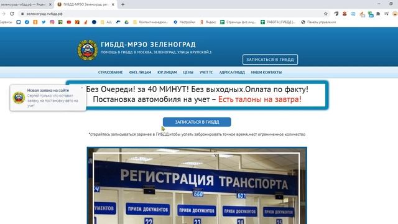Click the 'ГИБДД-МРЭО ЗЕЛЕНОГРАД' site title
The height and width of the screenshot is (224, 398).
point(148,44)
